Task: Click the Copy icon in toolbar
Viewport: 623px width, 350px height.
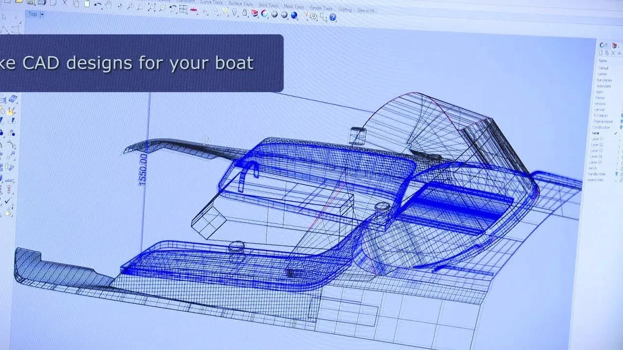Action: click(x=76, y=3)
